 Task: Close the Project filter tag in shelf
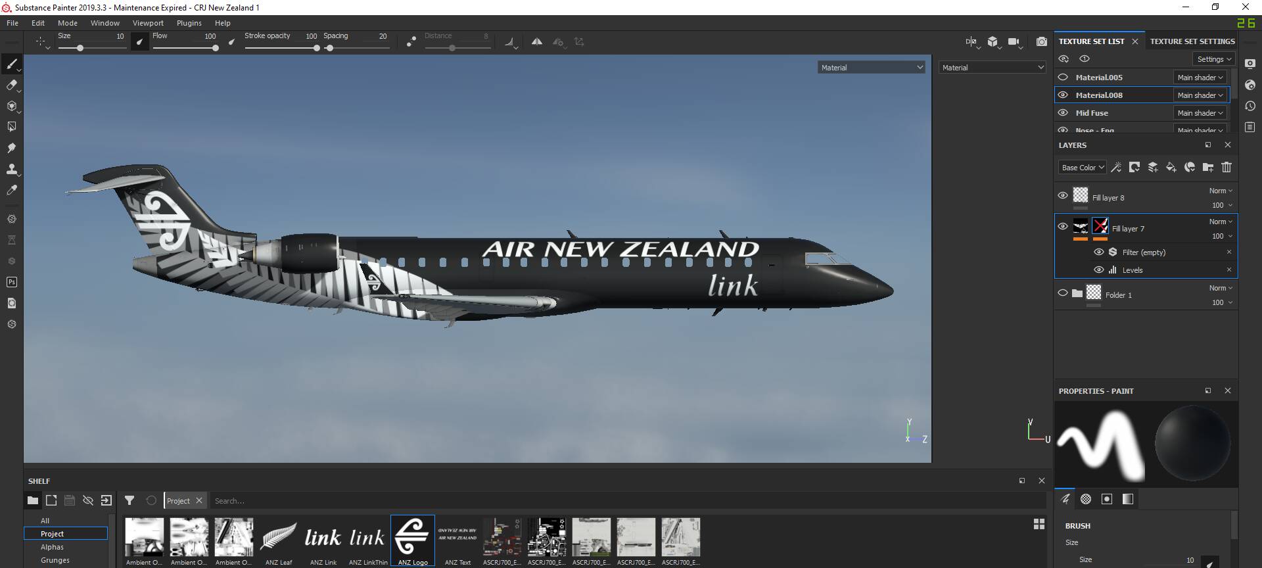point(199,500)
